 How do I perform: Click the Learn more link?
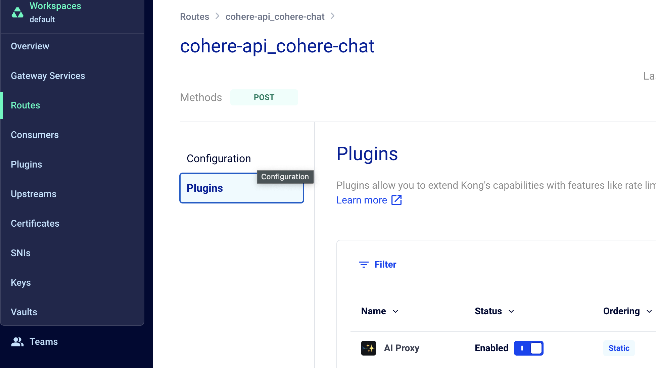click(362, 200)
